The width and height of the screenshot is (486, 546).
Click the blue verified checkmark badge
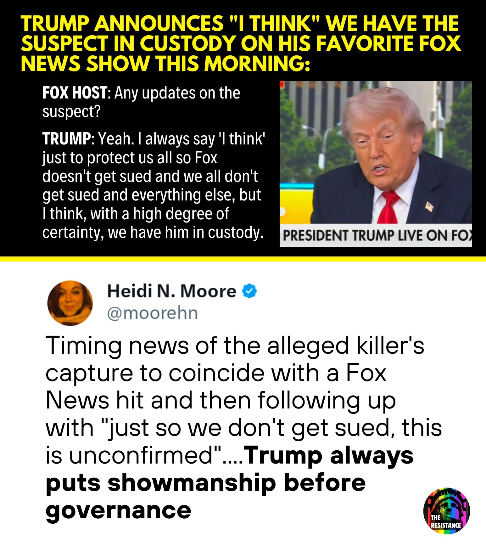click(x=249, y=291)
